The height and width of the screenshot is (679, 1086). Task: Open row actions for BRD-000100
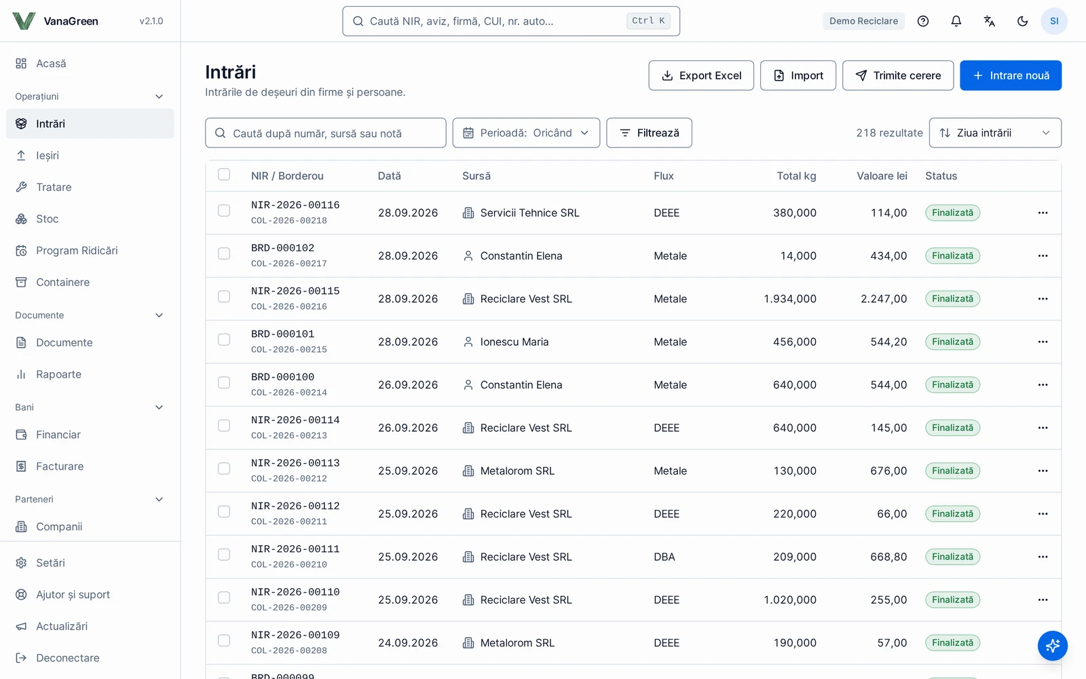(1043, 385)
